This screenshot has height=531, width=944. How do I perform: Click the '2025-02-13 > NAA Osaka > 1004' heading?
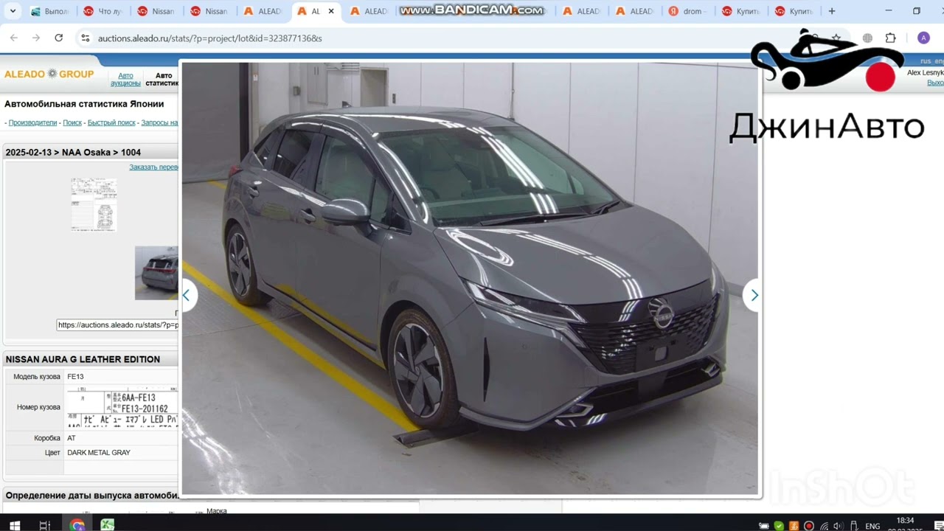[73, 152]
